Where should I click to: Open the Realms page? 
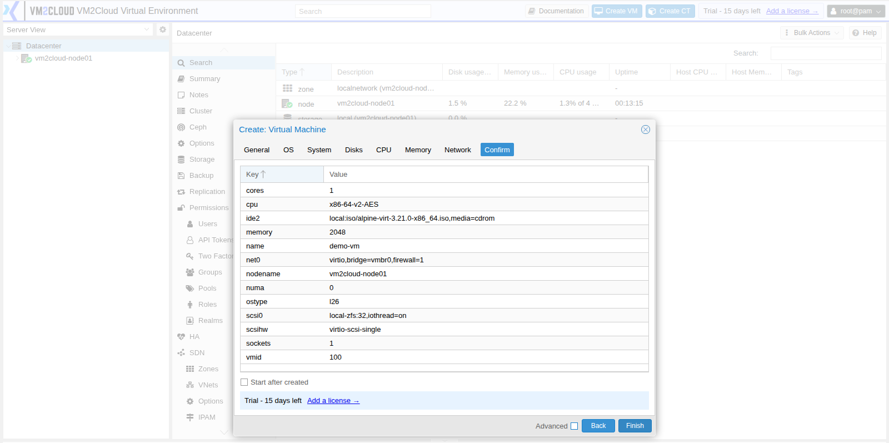pyautogui.click(x=210, y=321)
